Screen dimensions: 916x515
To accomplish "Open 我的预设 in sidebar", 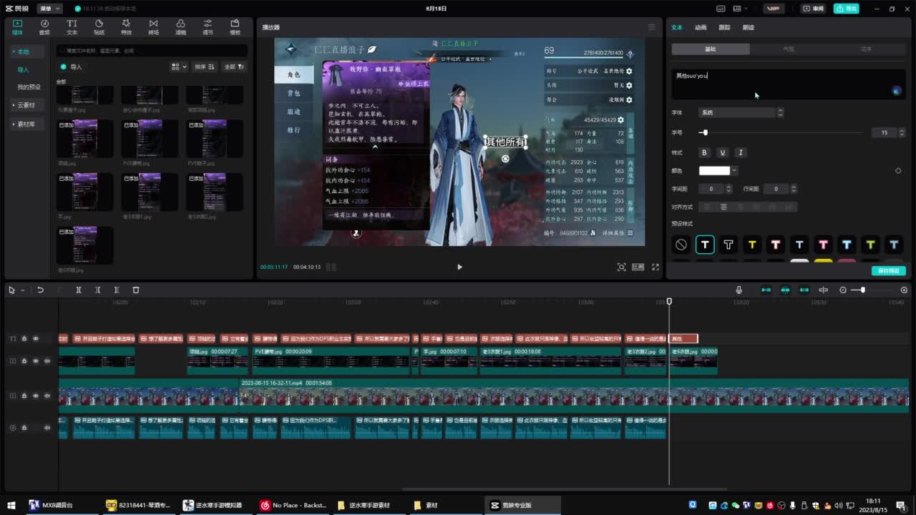I will click(29, 87).
